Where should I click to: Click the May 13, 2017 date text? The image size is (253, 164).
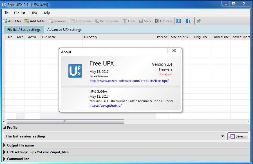click(x=99, y=72)
